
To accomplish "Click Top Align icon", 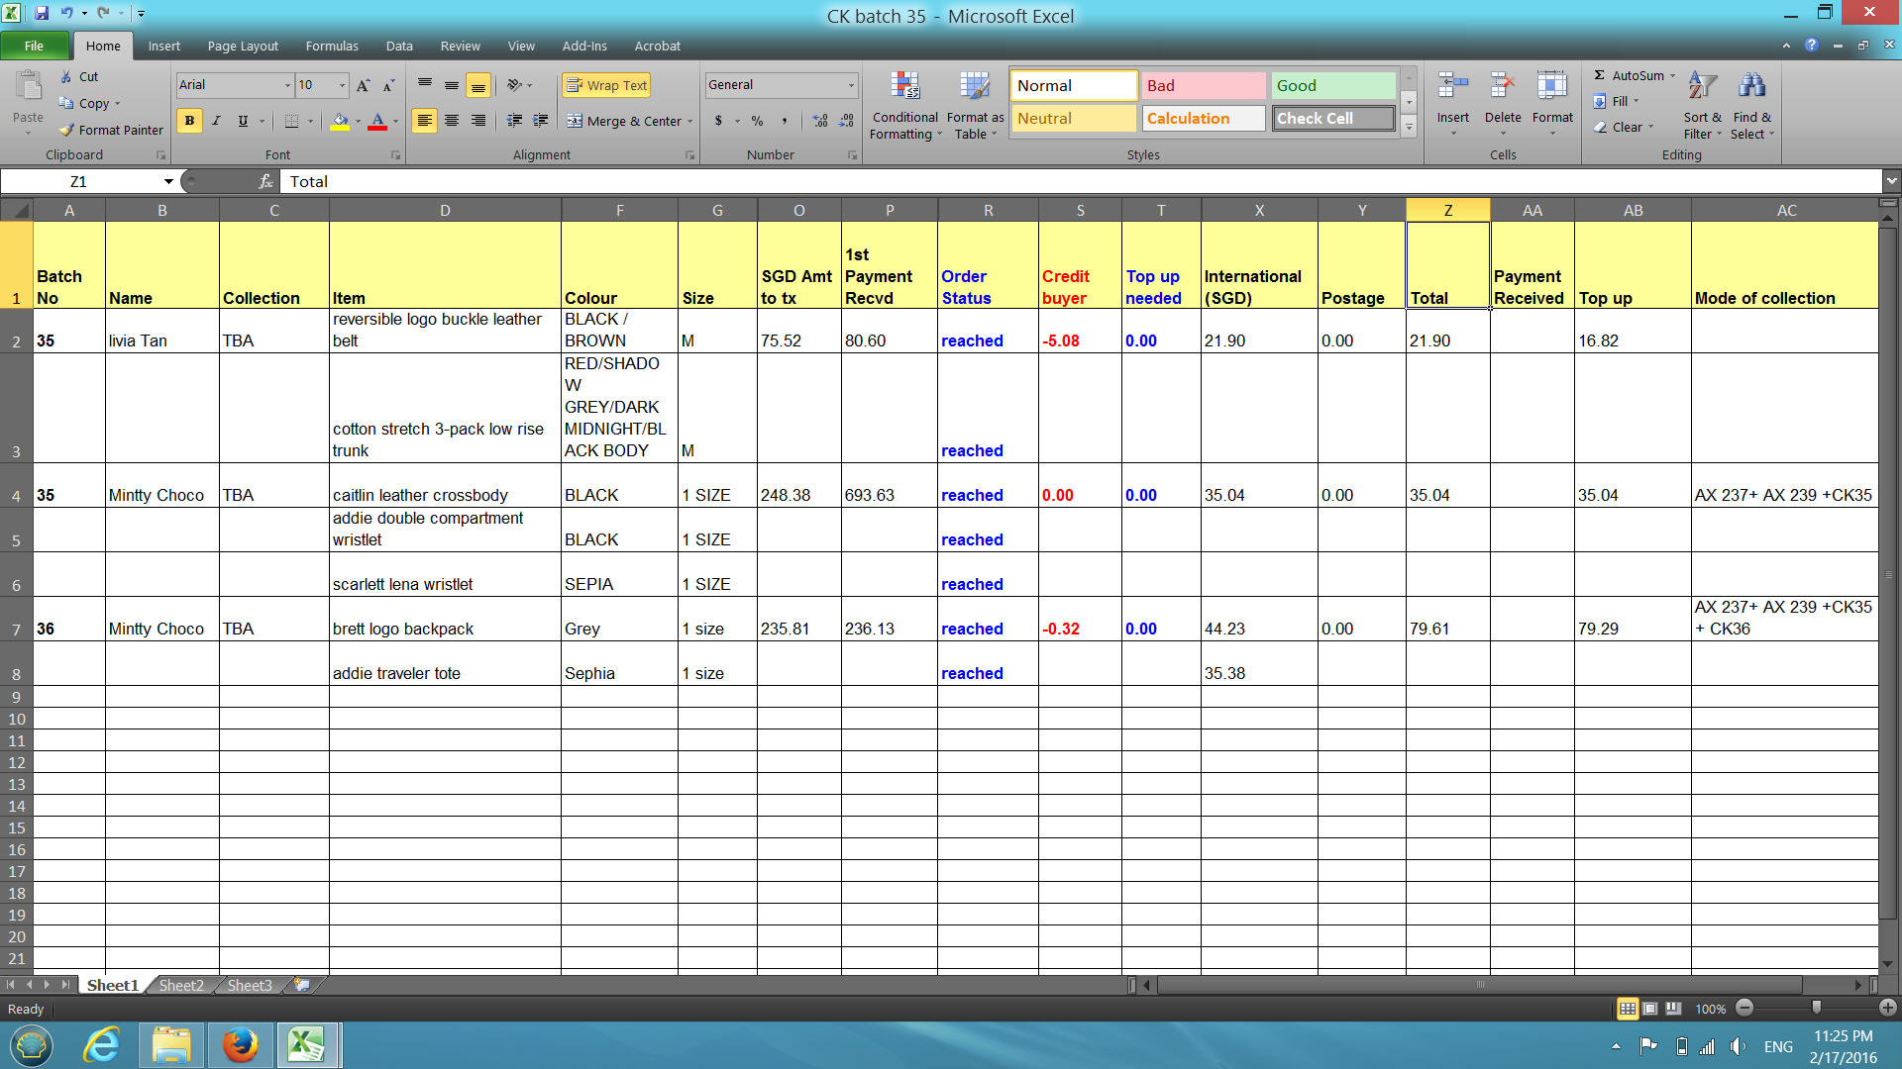I will pos(424,85).
